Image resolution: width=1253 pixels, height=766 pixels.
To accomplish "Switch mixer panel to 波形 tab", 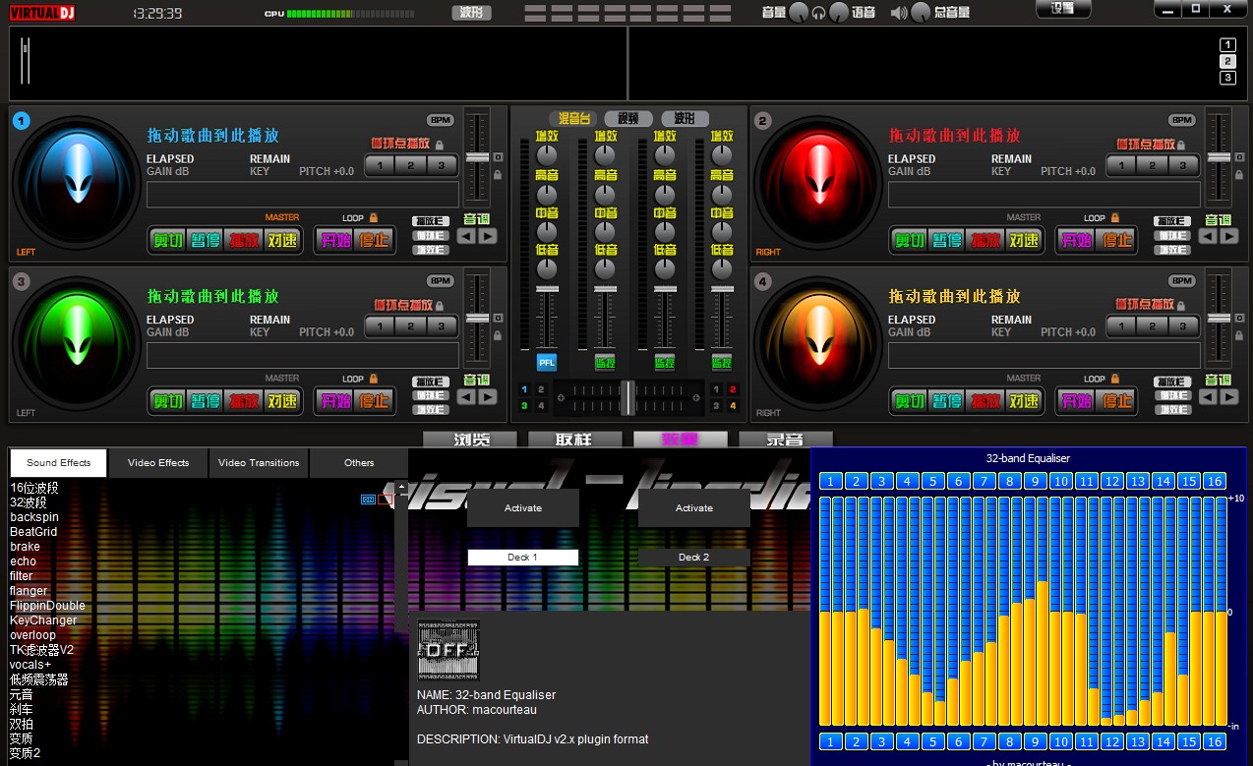I will click(686, 118).
